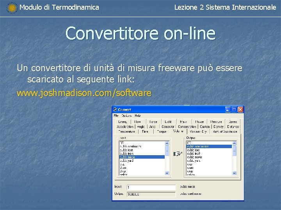Switch to the Speed tab

click(233, 122)
